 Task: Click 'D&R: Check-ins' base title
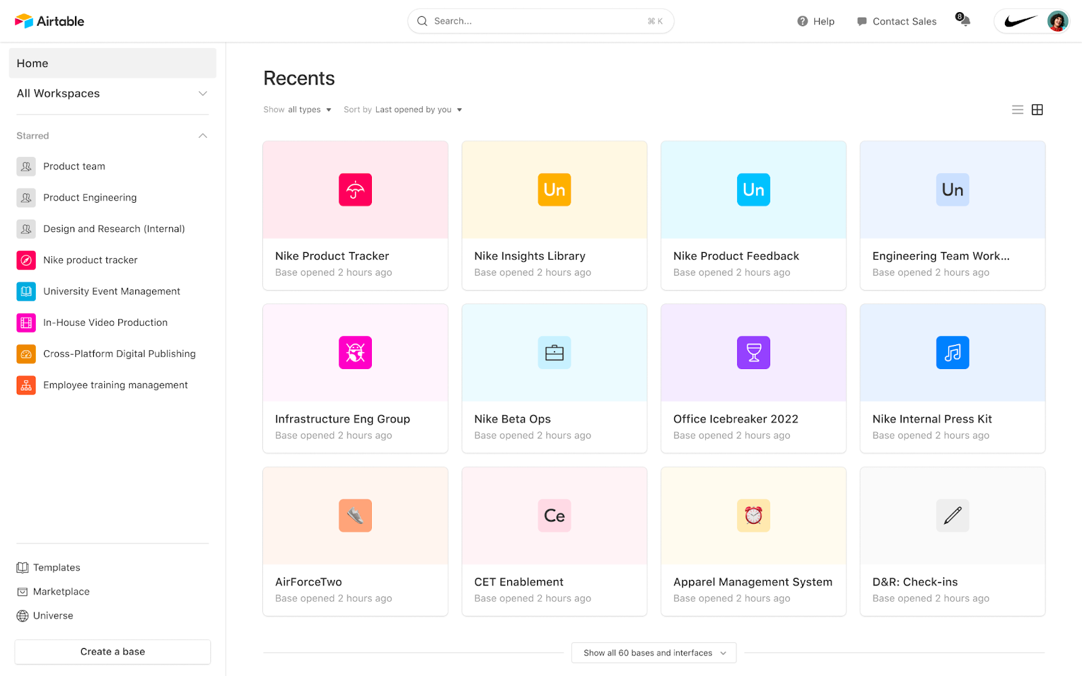point(915,582)
